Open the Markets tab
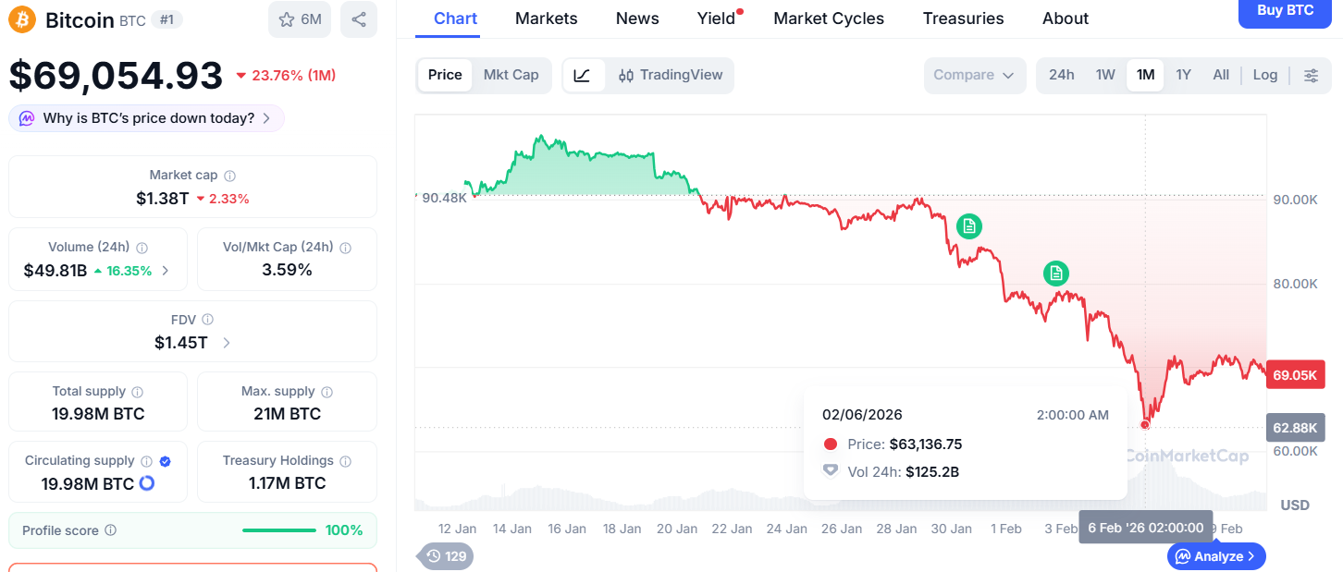 pos(546,18)
